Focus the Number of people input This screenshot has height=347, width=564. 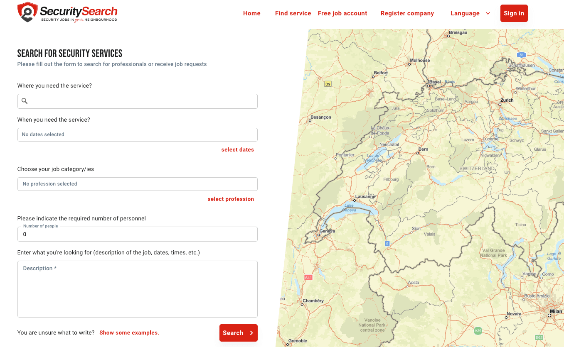pyautogui.click(x=137, y=234)
